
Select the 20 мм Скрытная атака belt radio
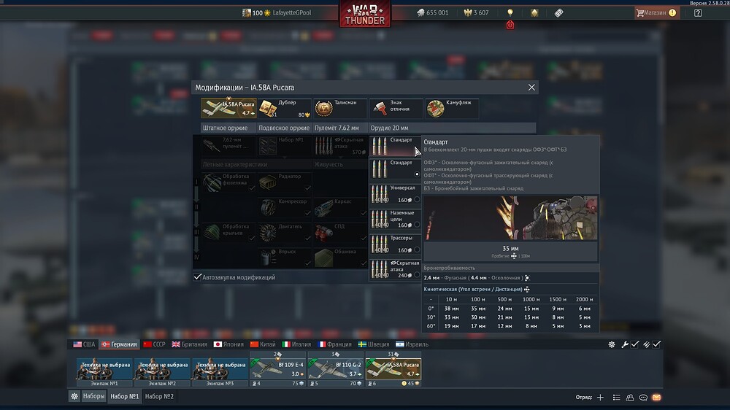coord(417,274)
